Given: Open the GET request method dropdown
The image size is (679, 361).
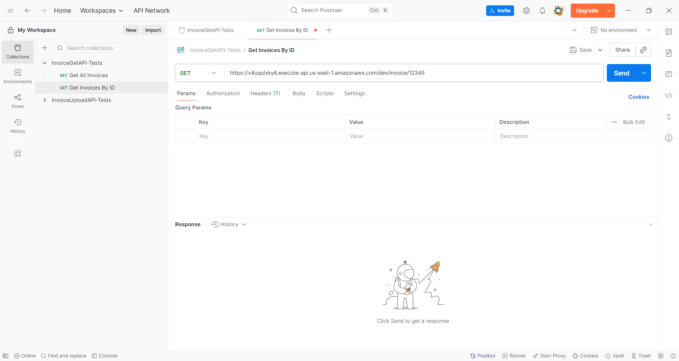Looking at the screenshot, I should (x=198, y=73).
